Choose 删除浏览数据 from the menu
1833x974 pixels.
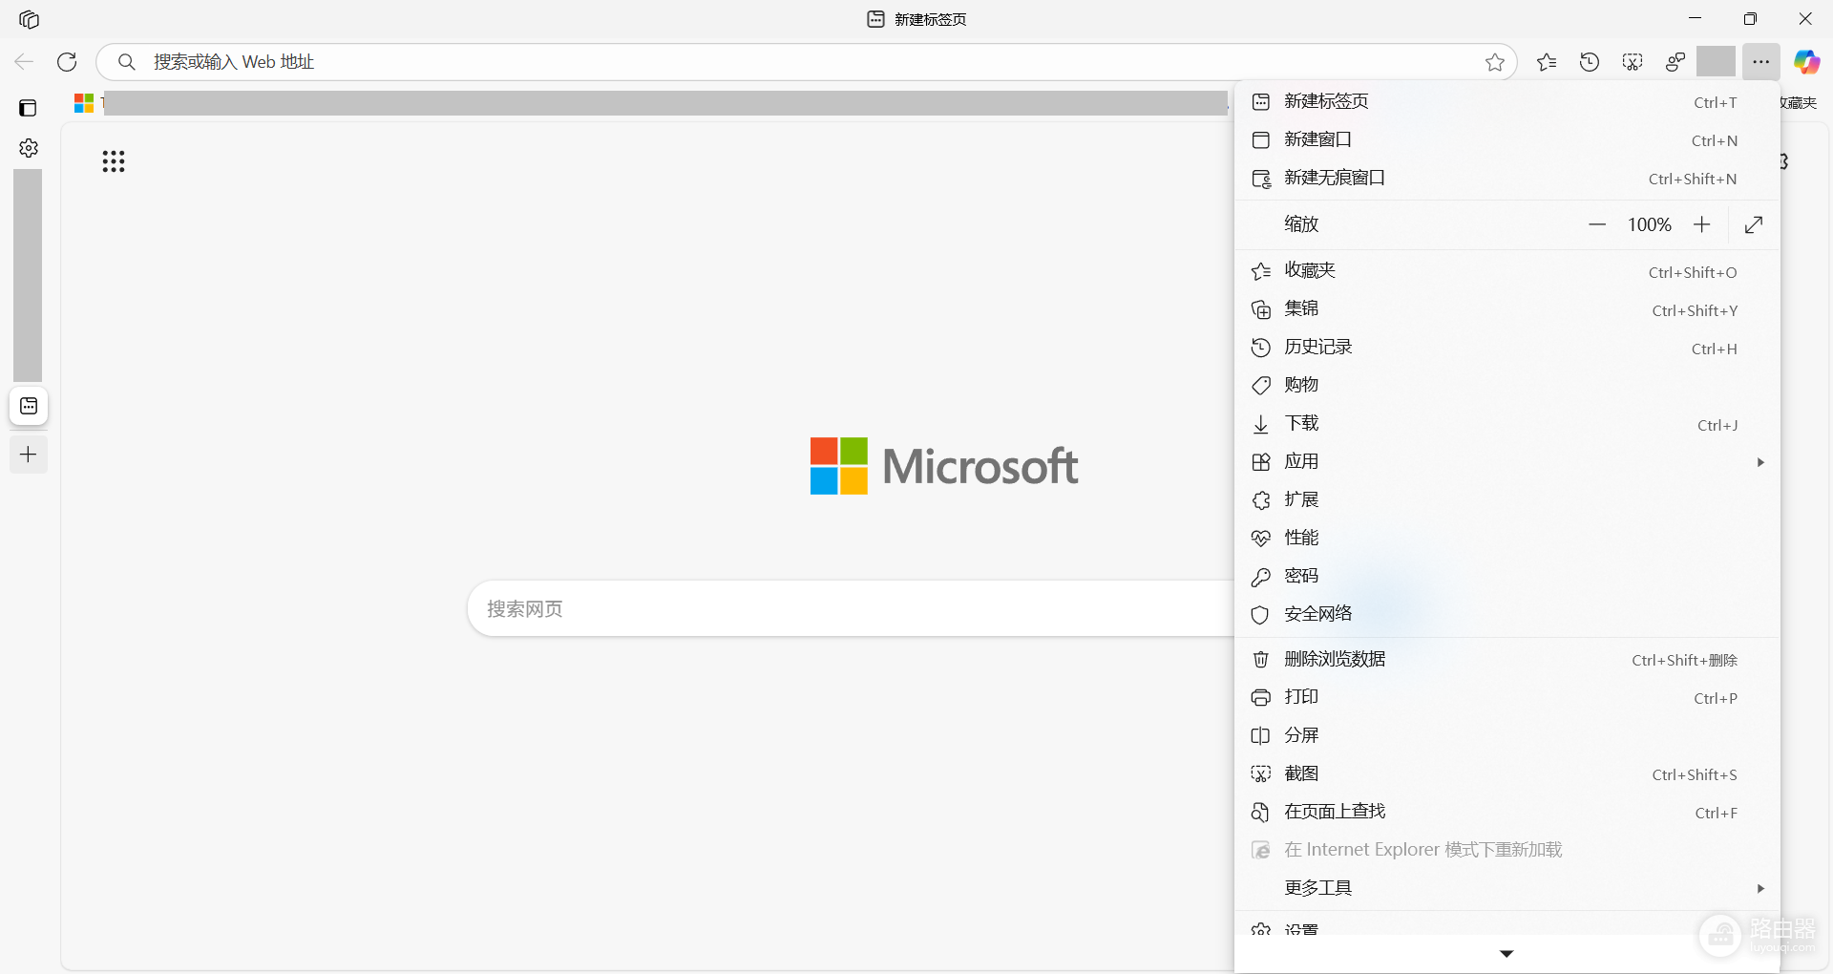point(1507,659)
